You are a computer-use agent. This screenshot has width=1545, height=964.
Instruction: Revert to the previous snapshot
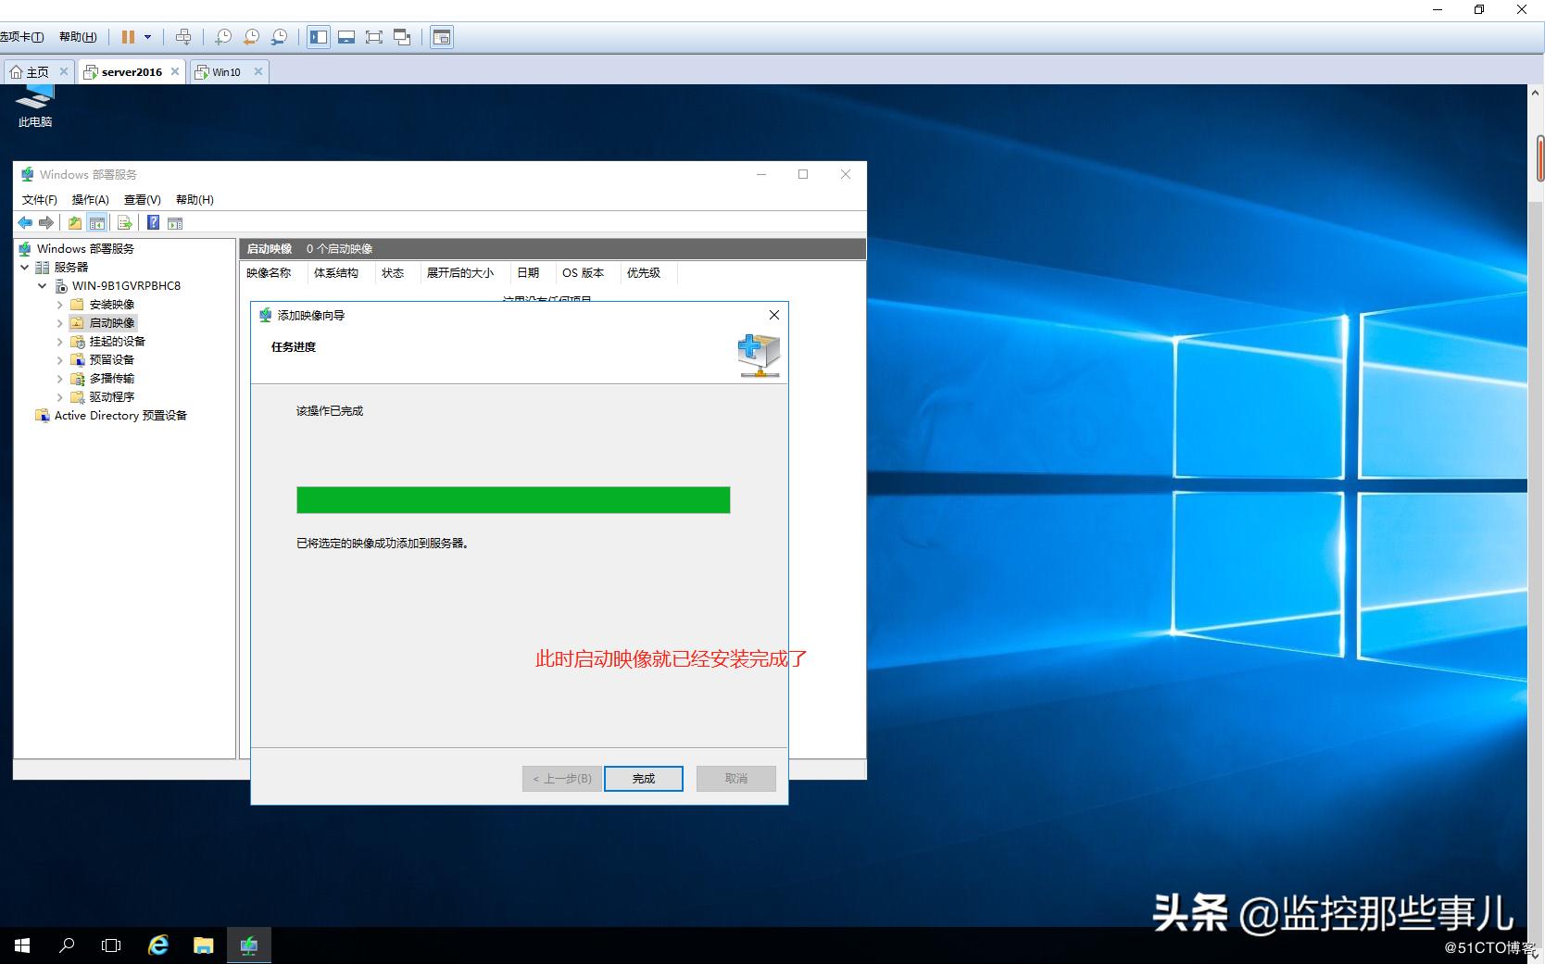[x=250, y=37]
